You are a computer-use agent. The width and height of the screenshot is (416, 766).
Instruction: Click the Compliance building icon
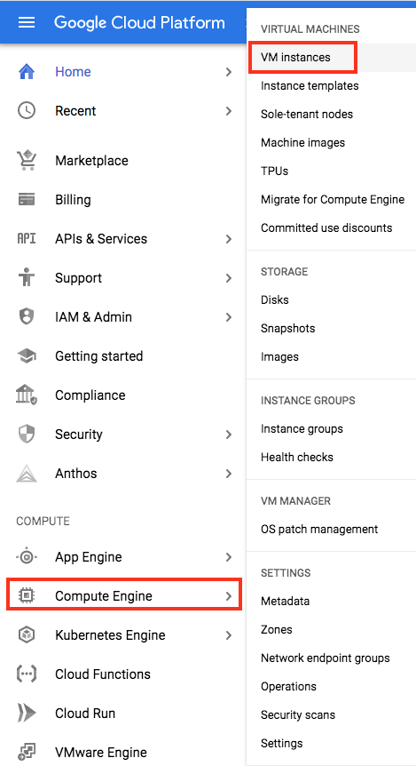[x=27, y=395]
